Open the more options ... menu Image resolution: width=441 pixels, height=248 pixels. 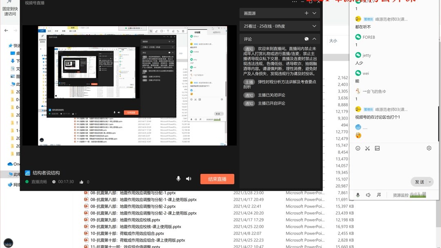294,3
